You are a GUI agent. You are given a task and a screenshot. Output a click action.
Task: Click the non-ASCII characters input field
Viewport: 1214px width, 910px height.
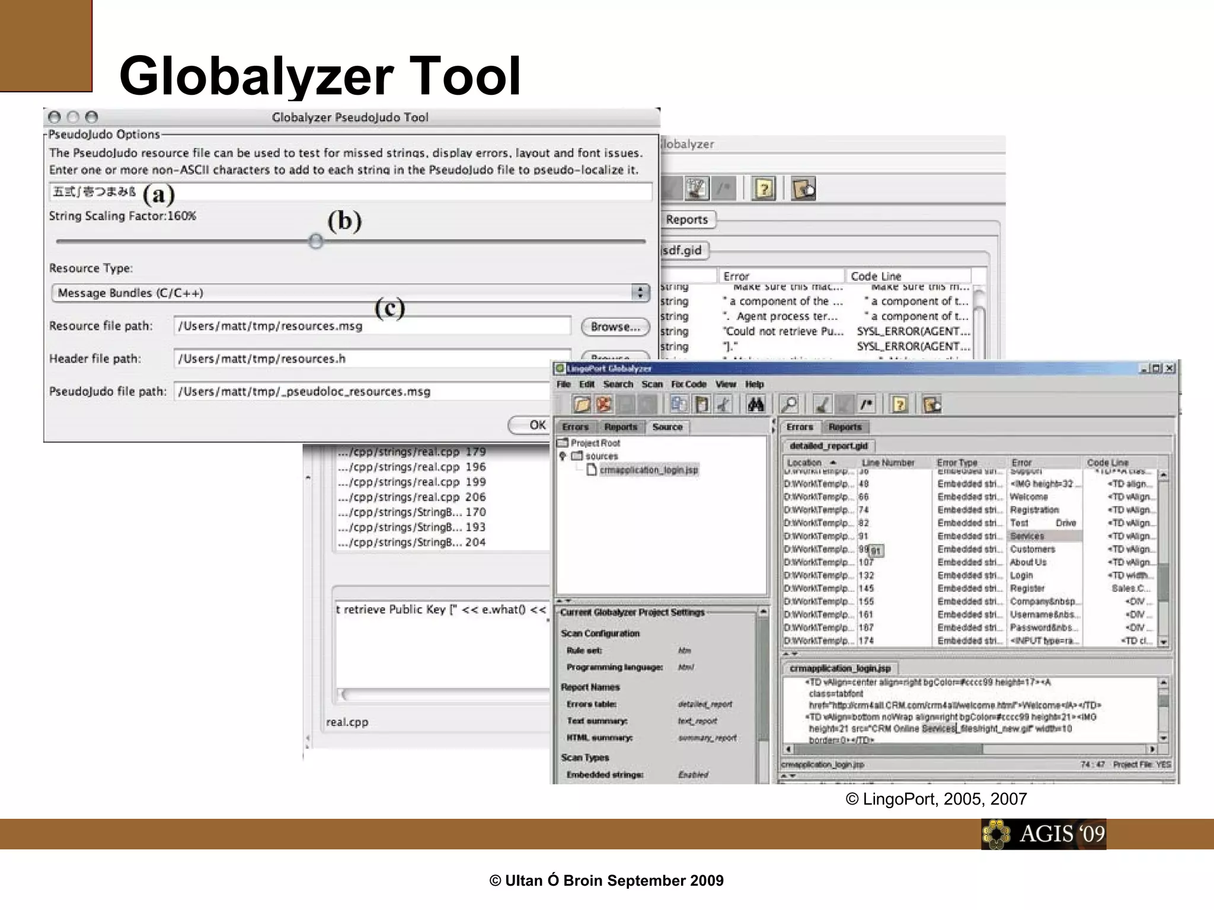tap(350, 192)
